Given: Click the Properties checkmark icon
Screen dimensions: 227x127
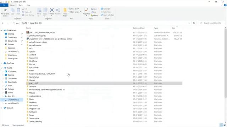Looking at the screenshot, I should [x=86, y=10].
